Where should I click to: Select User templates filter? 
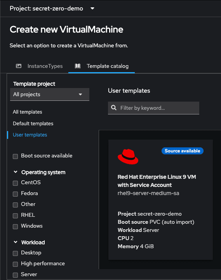pyautogui.click(x=30, y=135)
